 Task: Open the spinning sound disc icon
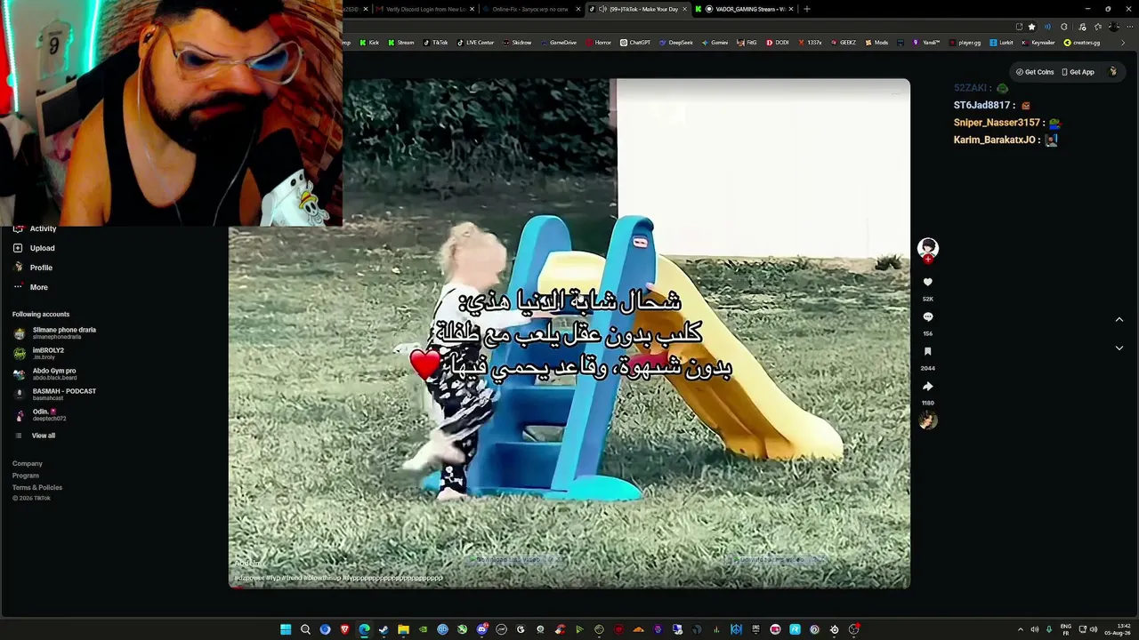tap(928, 420)
